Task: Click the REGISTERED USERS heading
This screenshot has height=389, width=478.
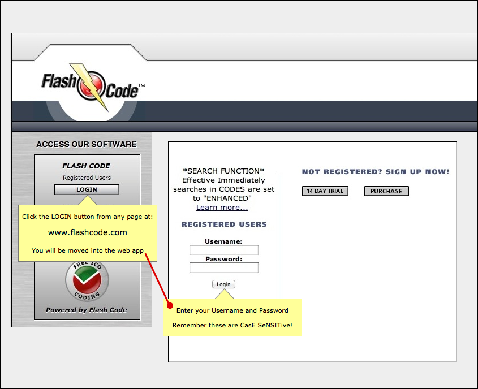Action: (x=224, y=224)
